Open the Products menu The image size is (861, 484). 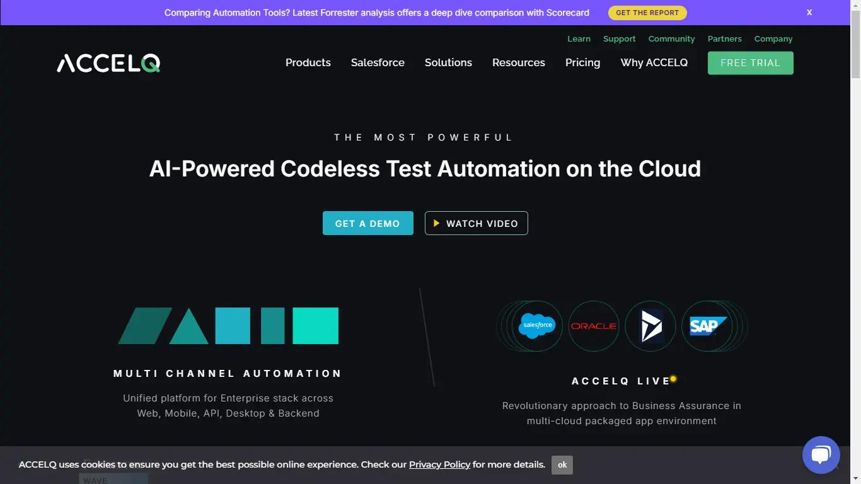(308, 62)
